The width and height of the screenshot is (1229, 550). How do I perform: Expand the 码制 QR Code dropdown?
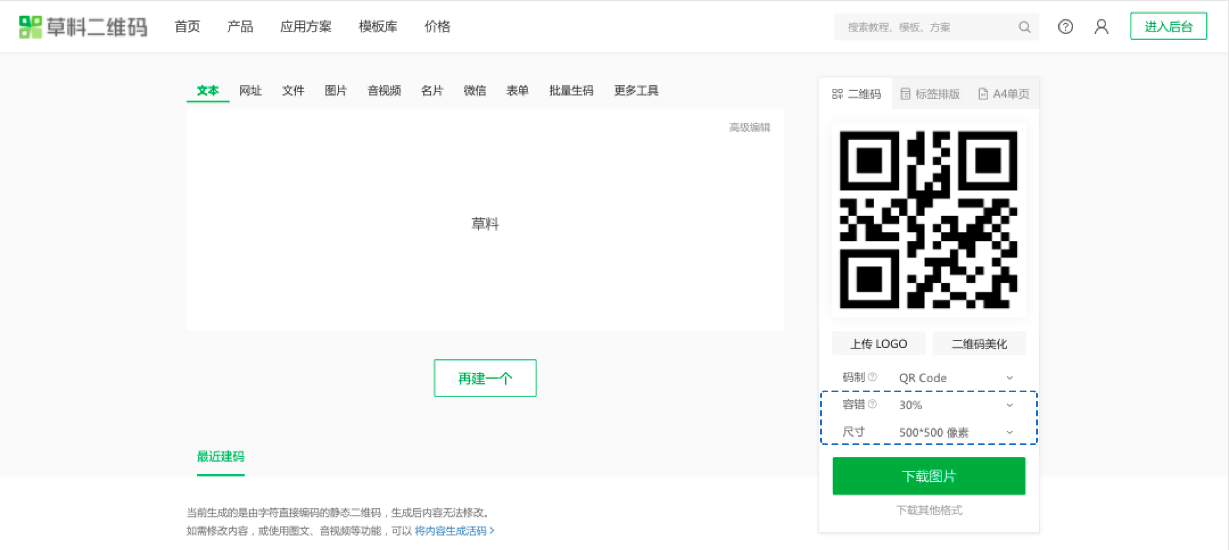pyautogui.click(x=955, y=378)
